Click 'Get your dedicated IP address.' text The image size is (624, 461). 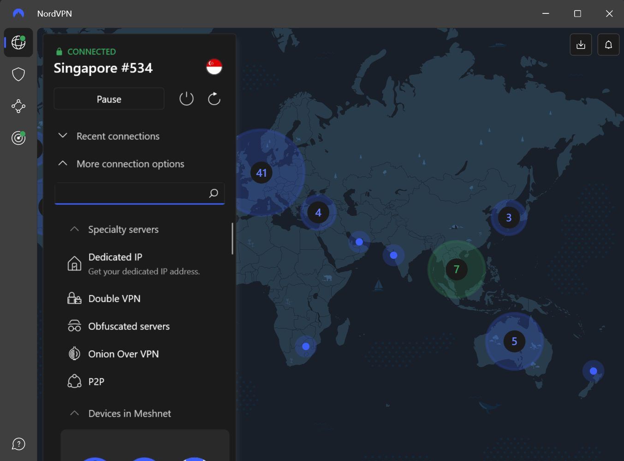coord(144,271)
